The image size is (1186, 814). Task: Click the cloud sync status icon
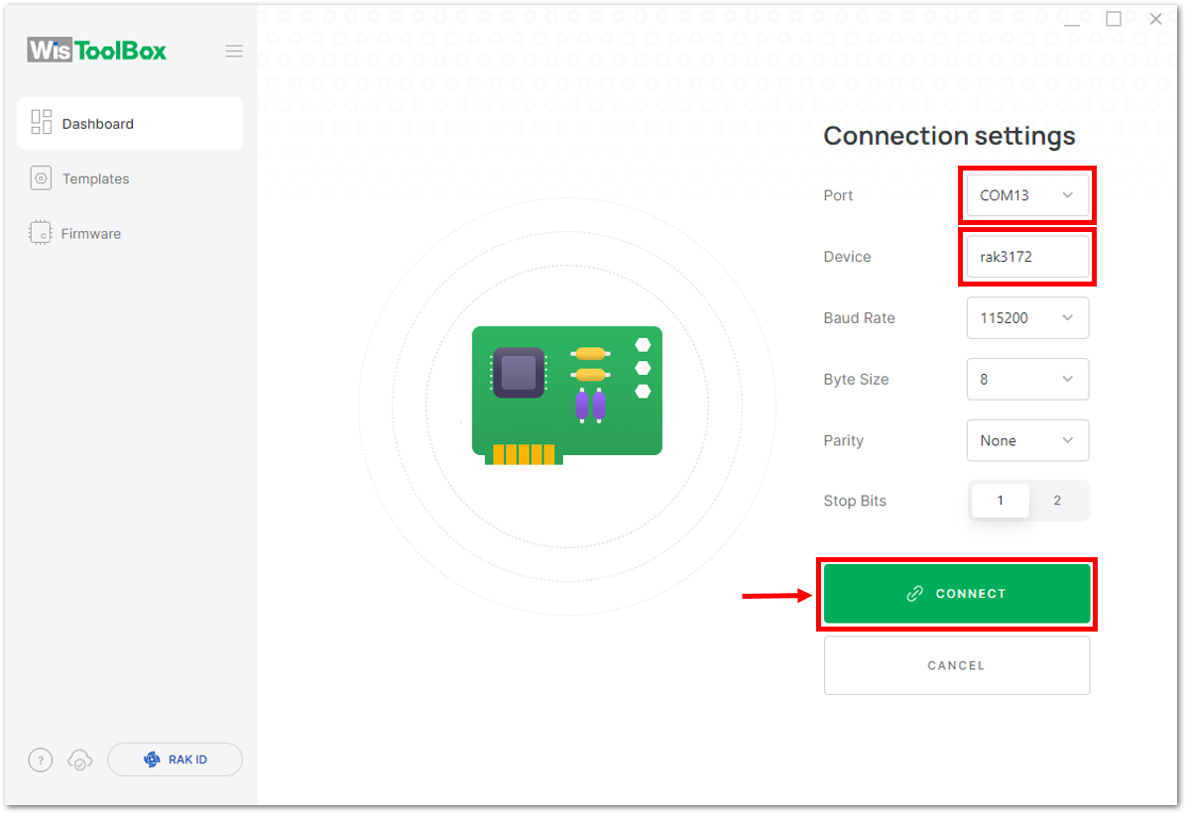pos(80,759)
